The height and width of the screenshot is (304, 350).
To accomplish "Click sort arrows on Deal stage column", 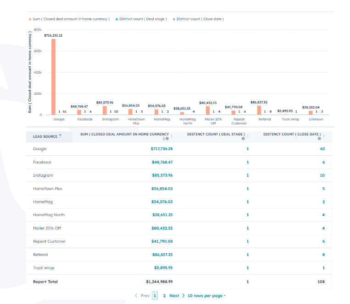I will pyautogui.click(x=248, y=135).
